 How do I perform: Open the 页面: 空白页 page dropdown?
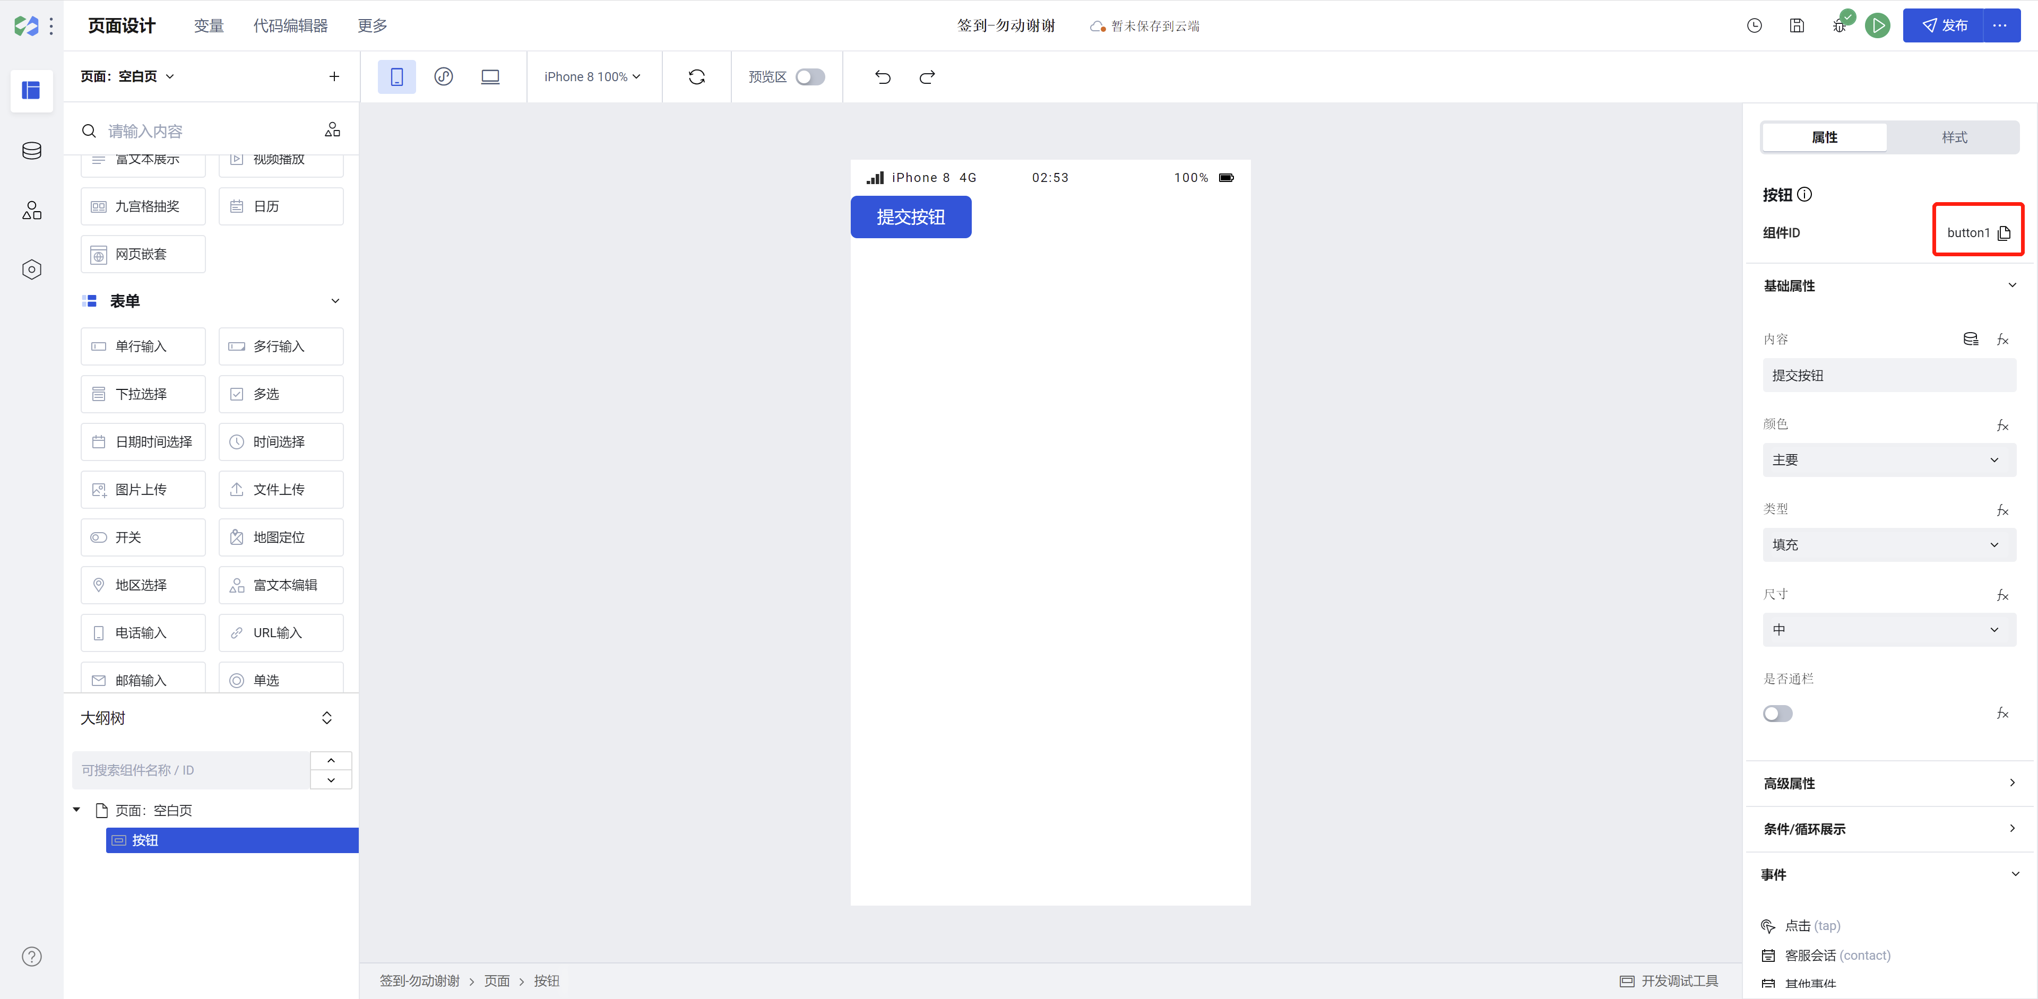point(127,77)
